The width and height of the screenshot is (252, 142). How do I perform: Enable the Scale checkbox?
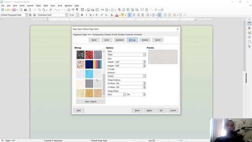pyautogui.click(x=109, y=69)
